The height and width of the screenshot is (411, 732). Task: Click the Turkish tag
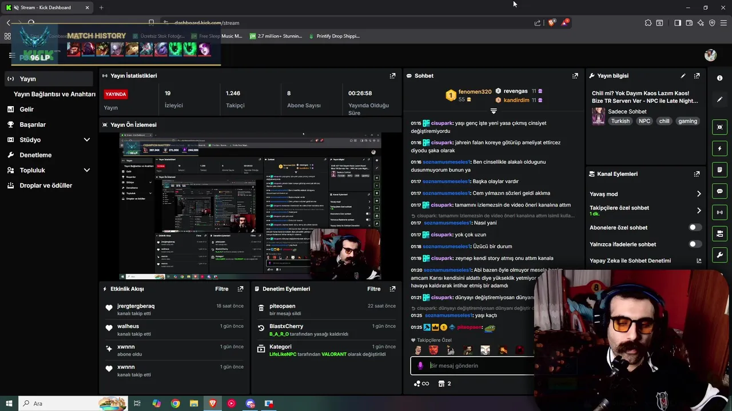tap(620, 121)
